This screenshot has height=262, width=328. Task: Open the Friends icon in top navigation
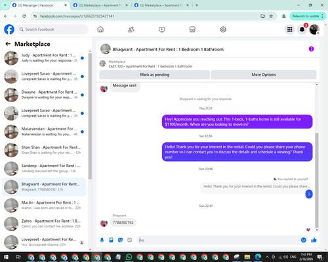[131, 29]
